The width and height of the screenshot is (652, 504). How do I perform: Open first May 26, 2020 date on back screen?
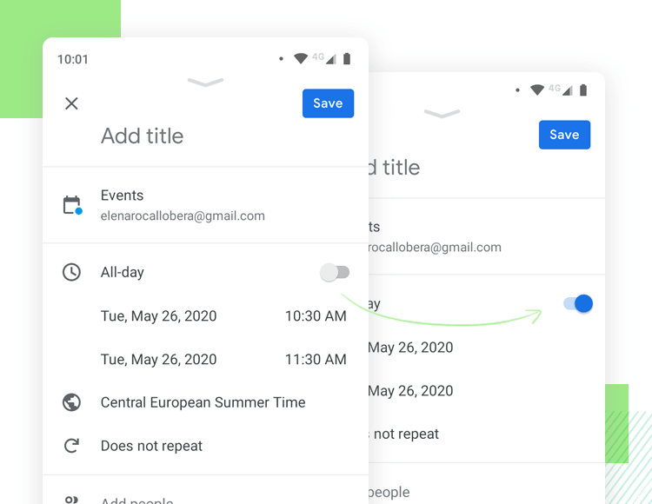coord(410,348)
